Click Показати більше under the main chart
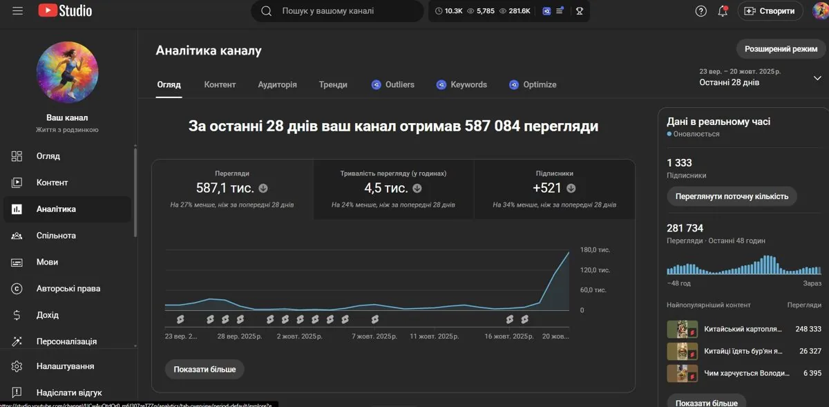 [204, 369]
